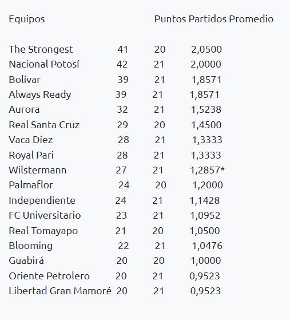The width and height of the screenshot is (290, 320).
Task: Select The Strongest team name
Action: 41,50
